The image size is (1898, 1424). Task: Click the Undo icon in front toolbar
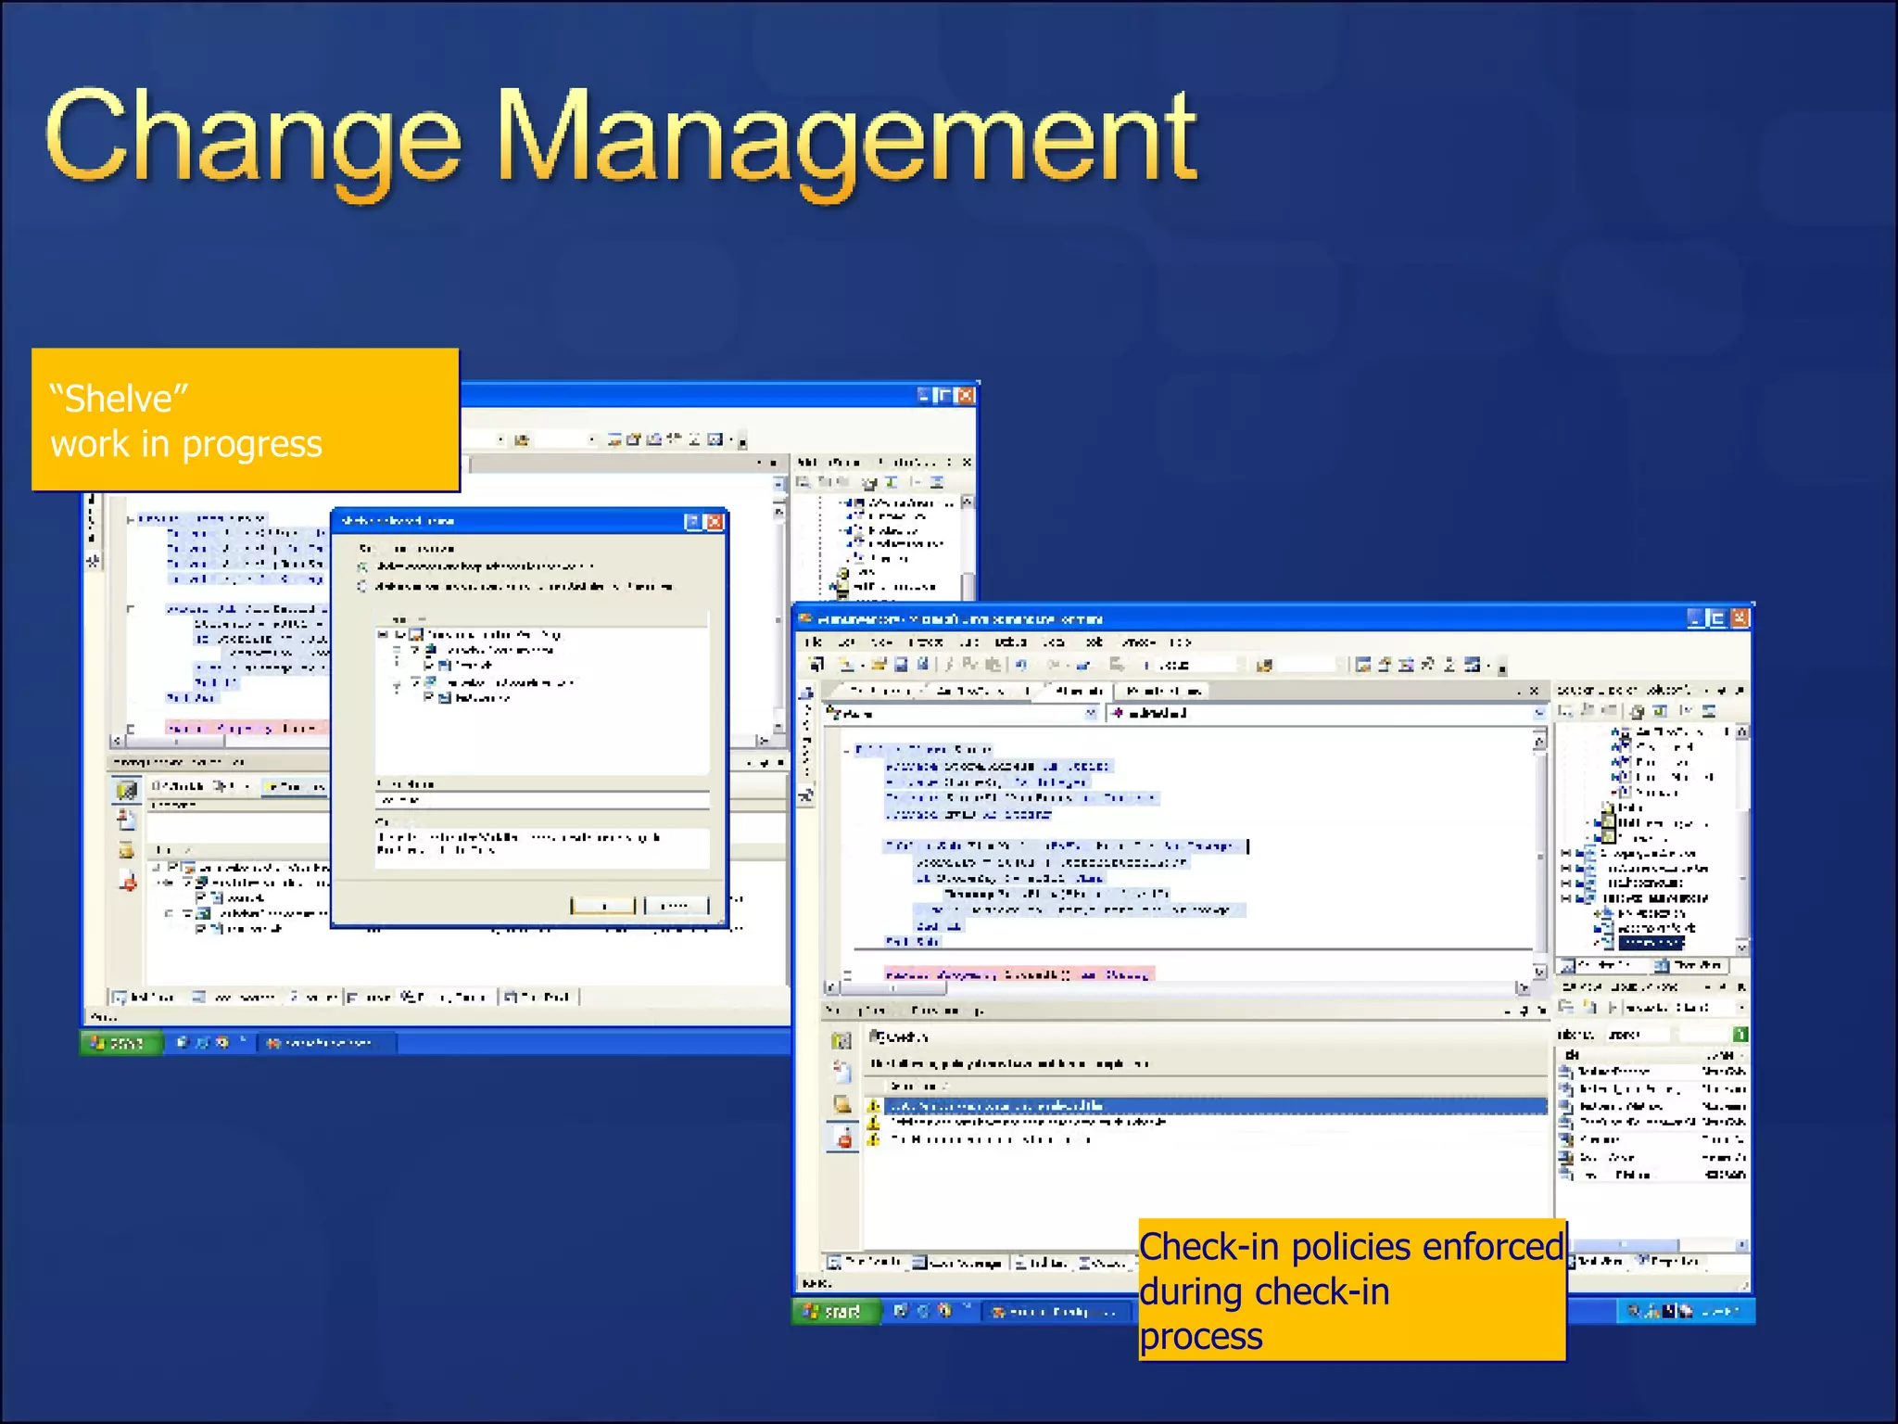(1021, 665)
